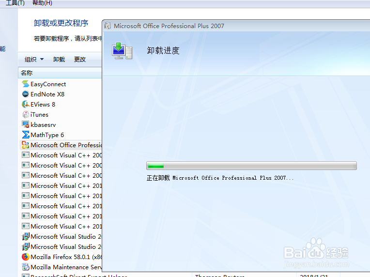This screenshot has height=277, width=370.
Task: Click the 卸载 toolbar button
Action: [59, 59]
